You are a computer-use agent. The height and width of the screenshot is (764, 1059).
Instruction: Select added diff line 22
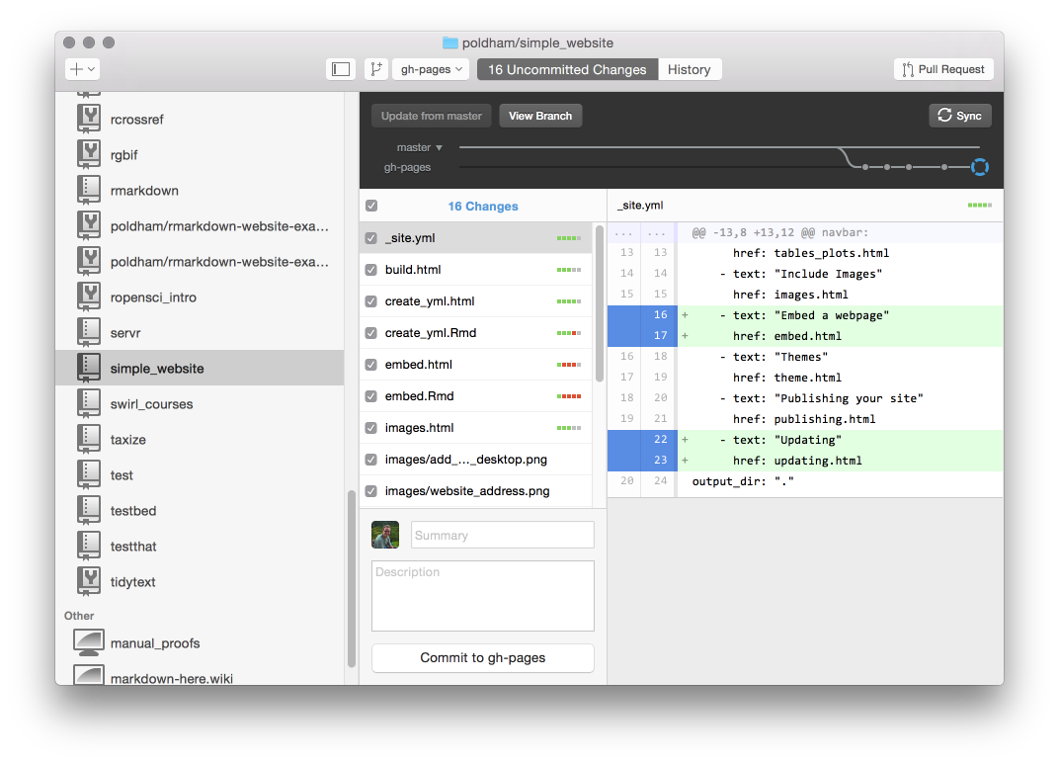805,440
